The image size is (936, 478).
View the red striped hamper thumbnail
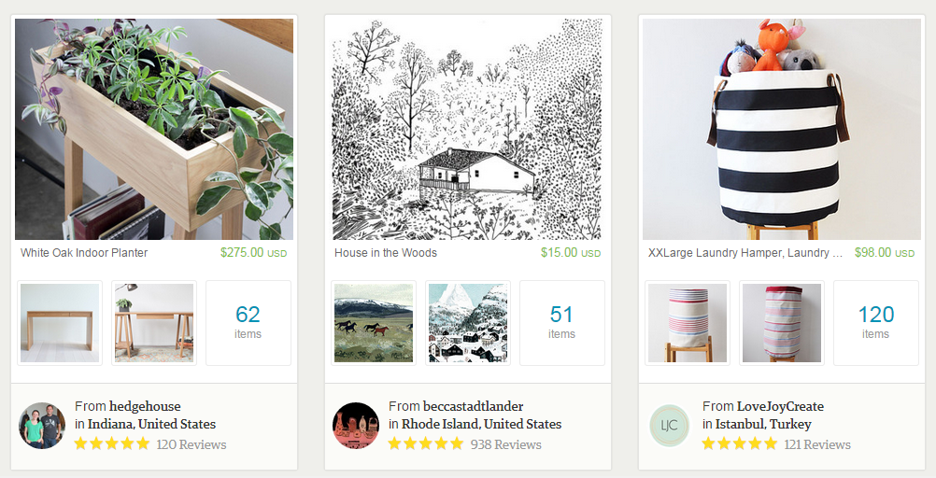782,323
